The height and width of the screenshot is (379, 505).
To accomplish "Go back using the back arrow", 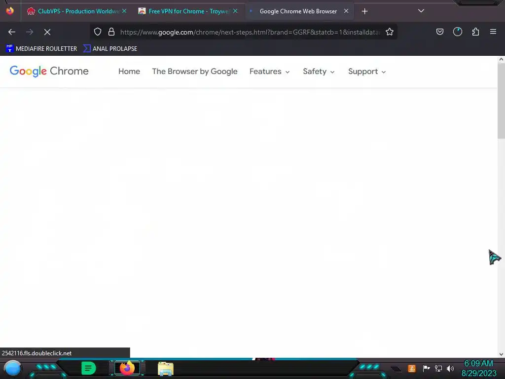I will (x=12, y=32).
